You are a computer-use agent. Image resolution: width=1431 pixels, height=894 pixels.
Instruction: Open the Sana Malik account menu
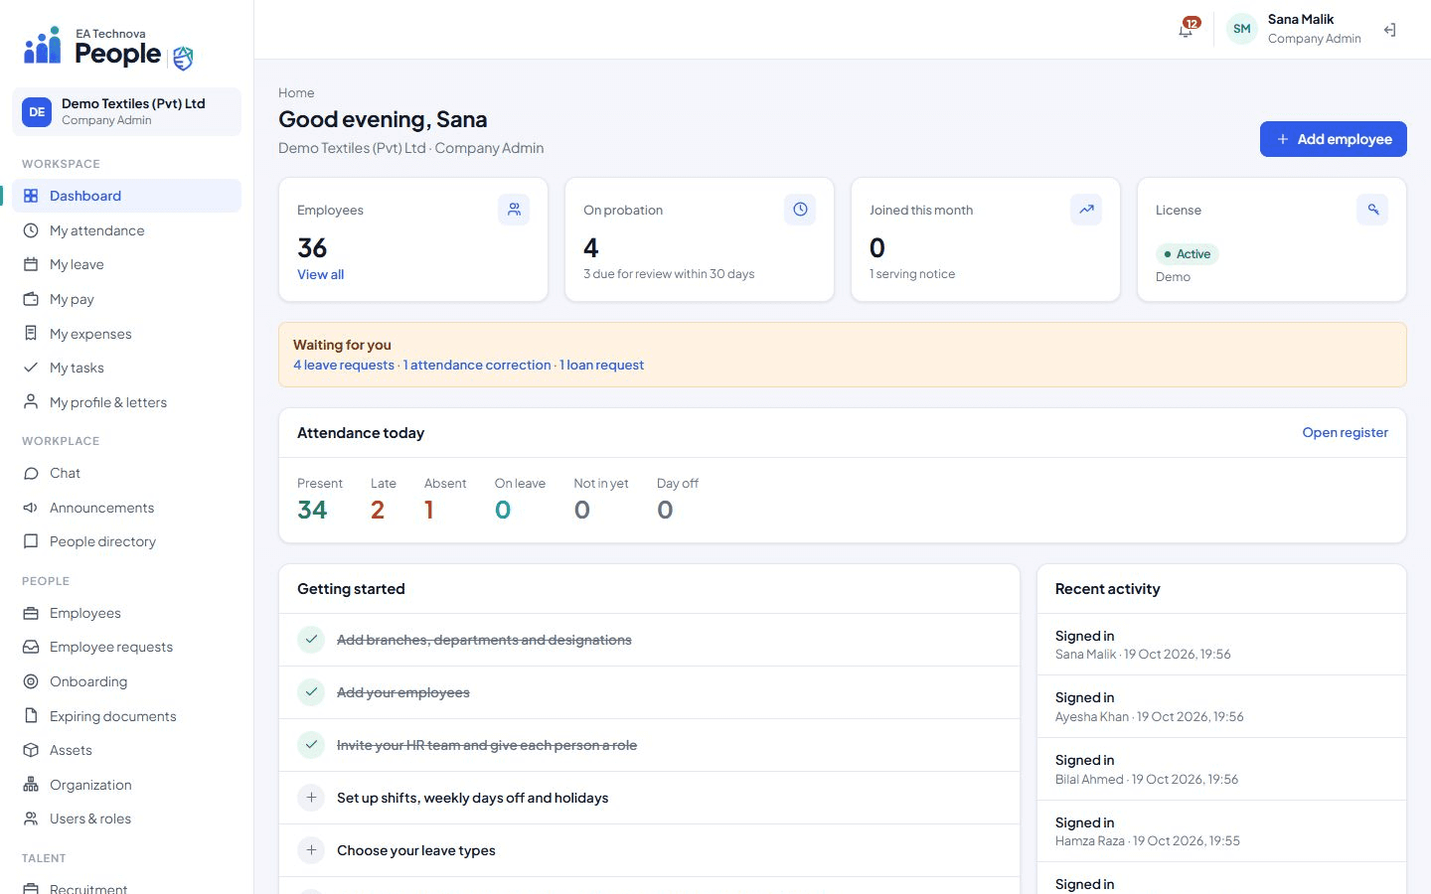coord(1294,29)
